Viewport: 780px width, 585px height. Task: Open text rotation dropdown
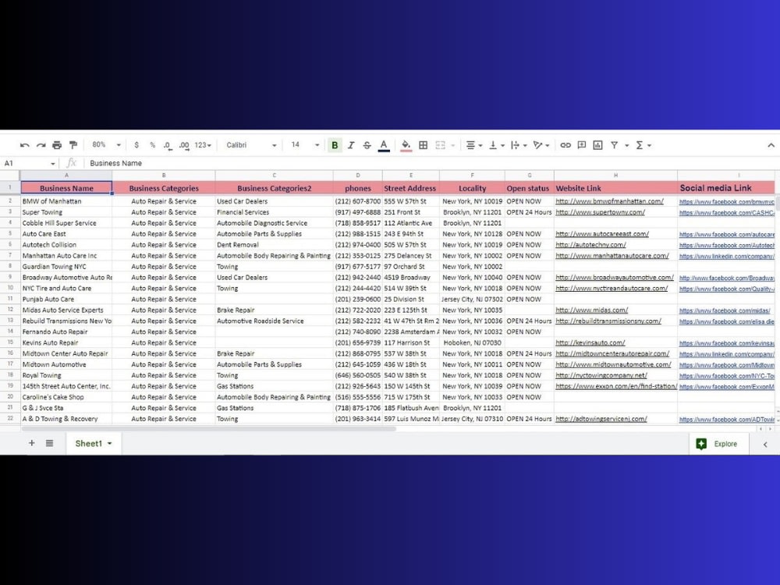541,145
